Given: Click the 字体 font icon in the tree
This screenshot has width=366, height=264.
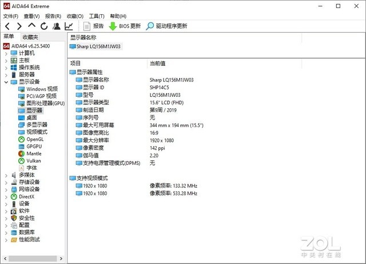Looking at the screenshot, I should pyautogui.click(x=22, y=168).
